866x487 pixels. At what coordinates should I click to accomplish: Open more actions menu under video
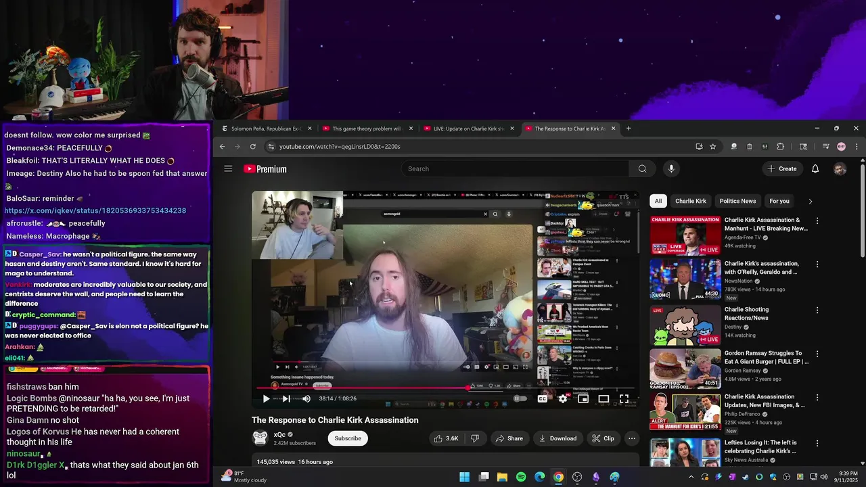tap(632, 438)
